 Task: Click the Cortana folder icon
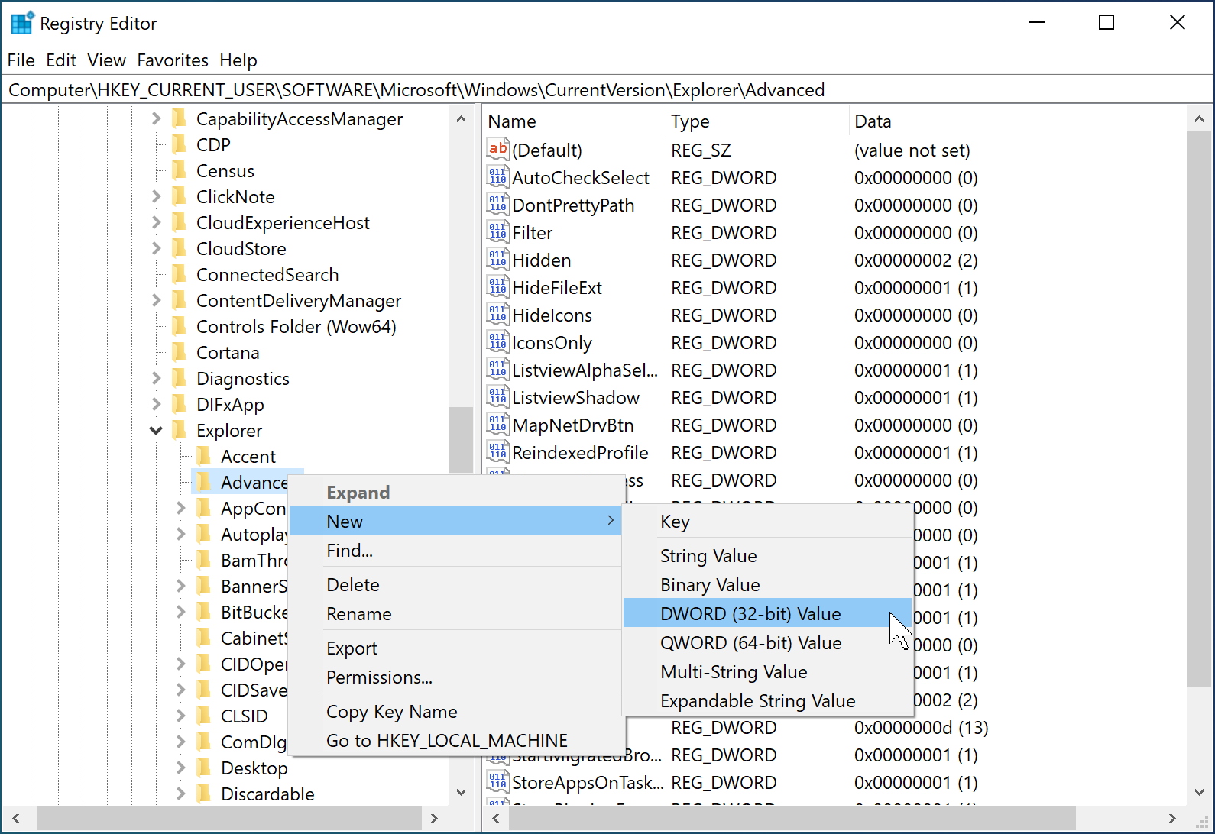click(180, 352)
